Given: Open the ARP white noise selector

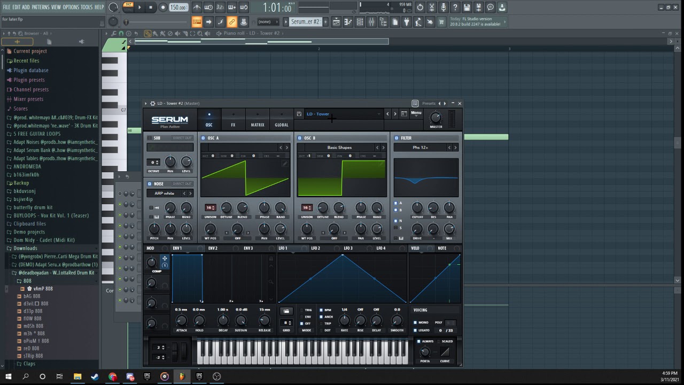Looking at the screenshot, I should 165,193.
